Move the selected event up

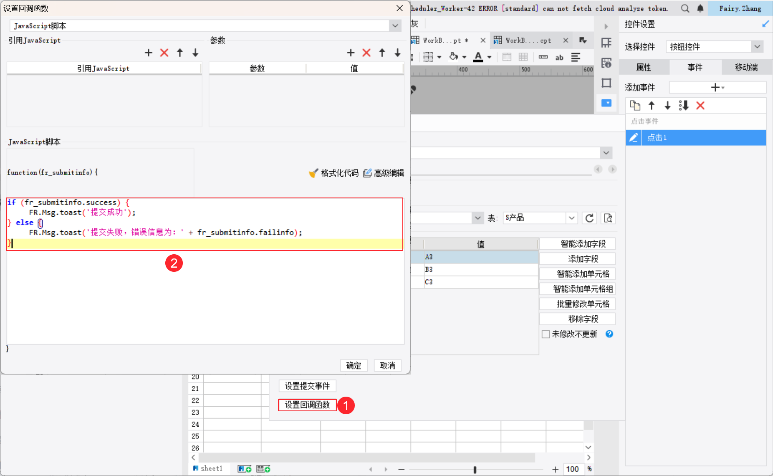pyautogui.click(x=652, y=106)
